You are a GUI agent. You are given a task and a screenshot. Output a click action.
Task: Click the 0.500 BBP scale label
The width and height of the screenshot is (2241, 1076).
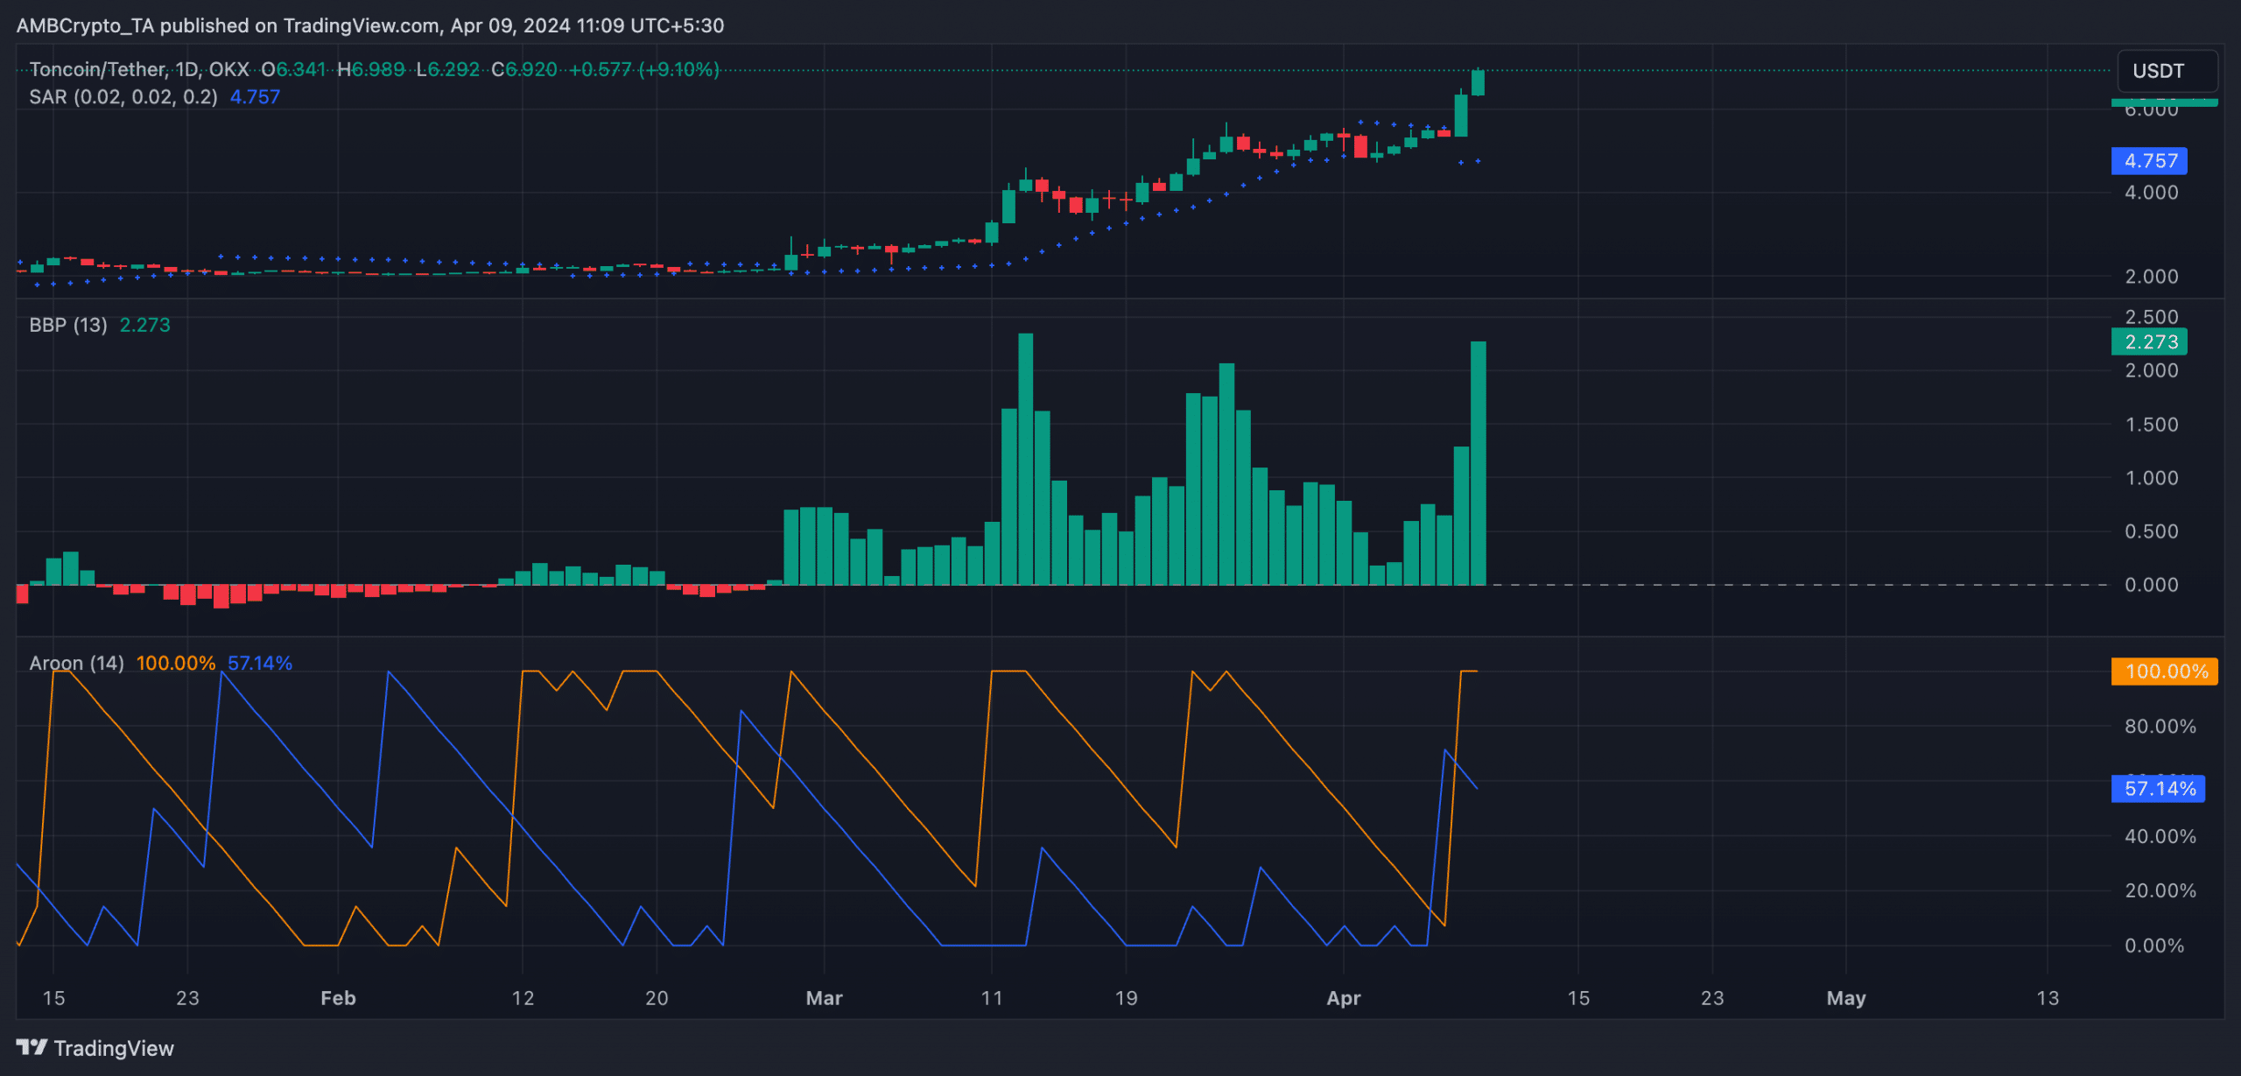point(2152,531)
